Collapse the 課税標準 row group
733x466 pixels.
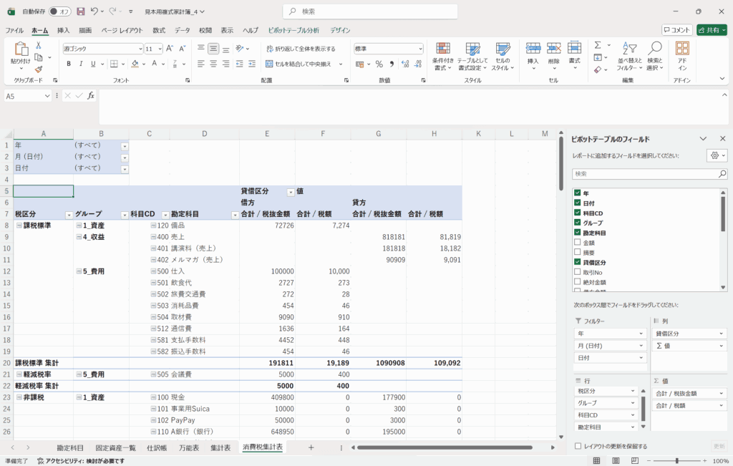[19, 225]
